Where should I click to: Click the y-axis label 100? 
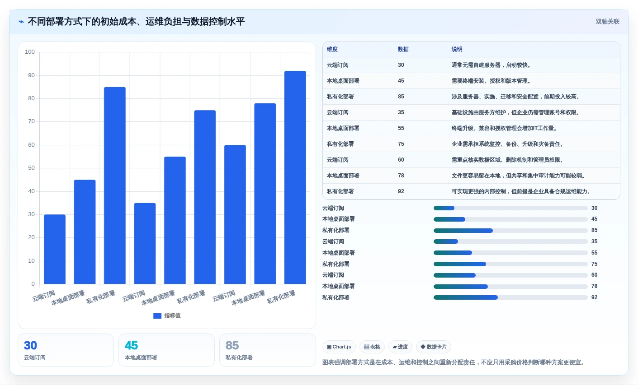coord(30,52)
